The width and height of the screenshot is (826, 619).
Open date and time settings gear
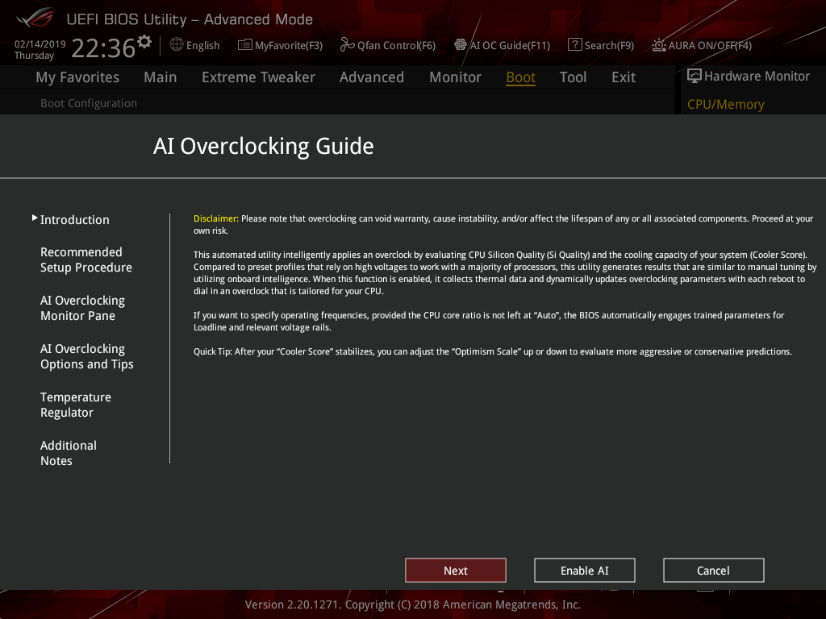pos(144,42)
